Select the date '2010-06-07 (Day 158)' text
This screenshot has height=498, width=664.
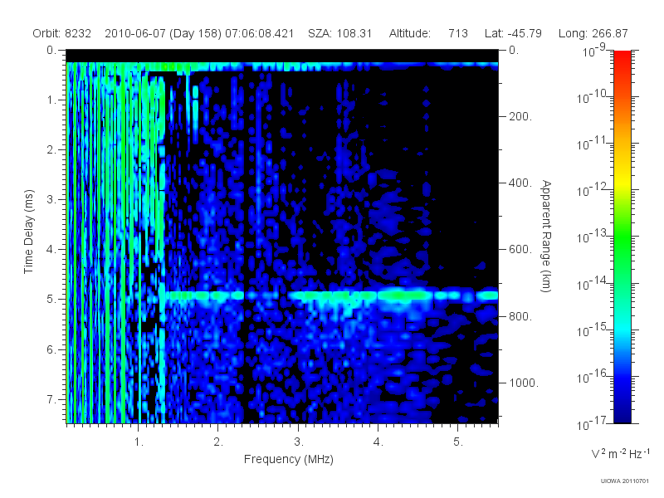(163, 33)
